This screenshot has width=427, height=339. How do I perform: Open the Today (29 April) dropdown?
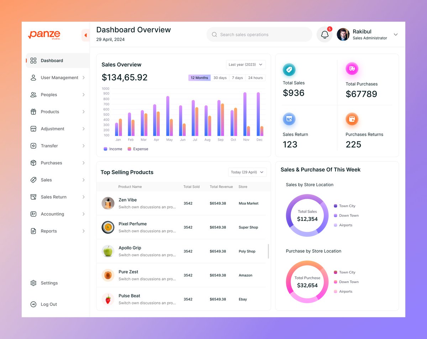[x=247, y=172]
